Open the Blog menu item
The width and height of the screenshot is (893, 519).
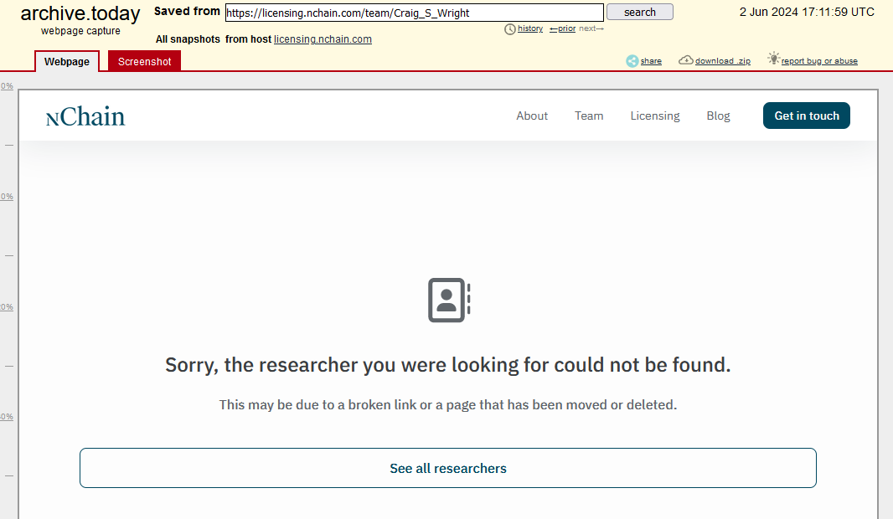pos(718,116)
